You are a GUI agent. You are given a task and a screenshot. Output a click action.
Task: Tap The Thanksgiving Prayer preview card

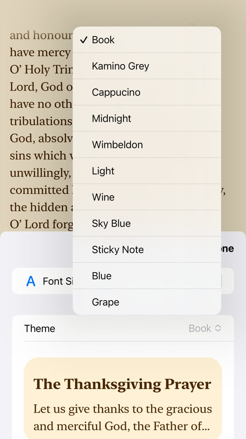tap(123, 398)
